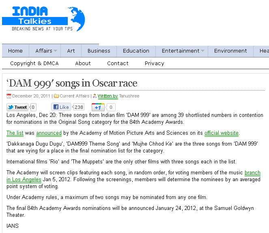Open the 'official website' link
Image resolution: width=269 pixels, height=233 pixels.
click(x=222, y=133)
